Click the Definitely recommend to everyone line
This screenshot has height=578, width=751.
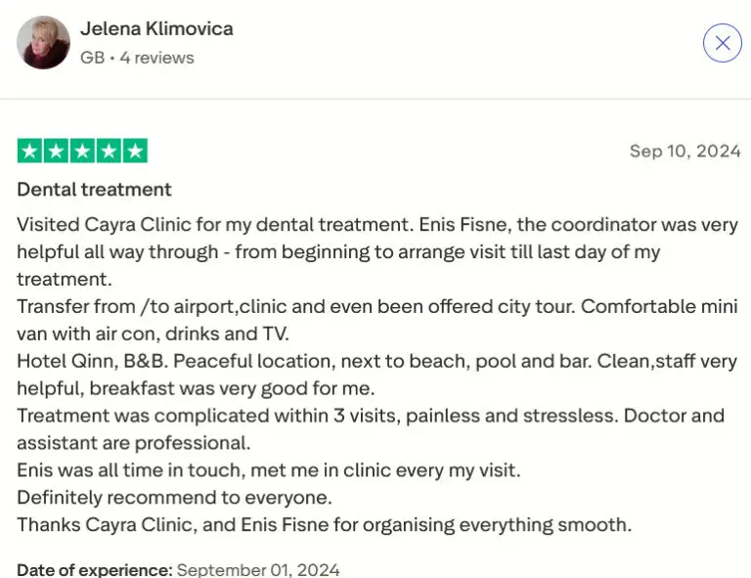point(175,497)
